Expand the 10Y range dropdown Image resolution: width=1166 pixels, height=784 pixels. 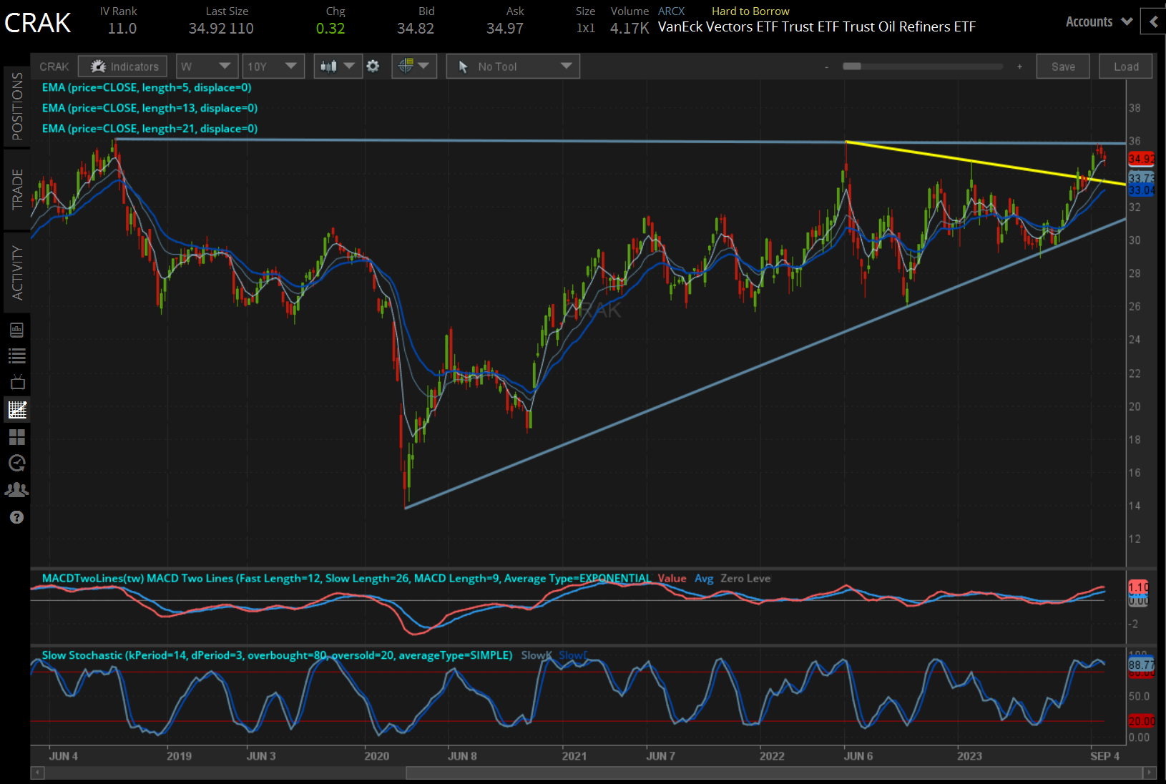pos(273,66)
